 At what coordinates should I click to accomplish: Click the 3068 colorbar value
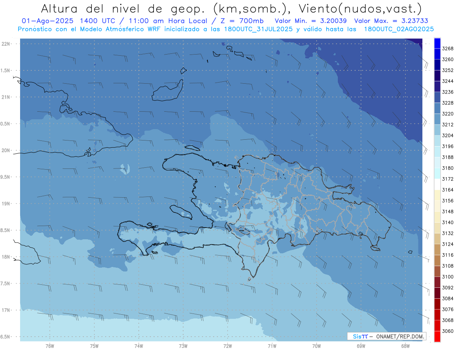(448, 320)
